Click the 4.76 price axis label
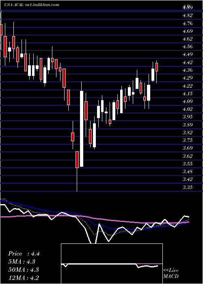This screenshot has width=203, height=284. [188, 24]
